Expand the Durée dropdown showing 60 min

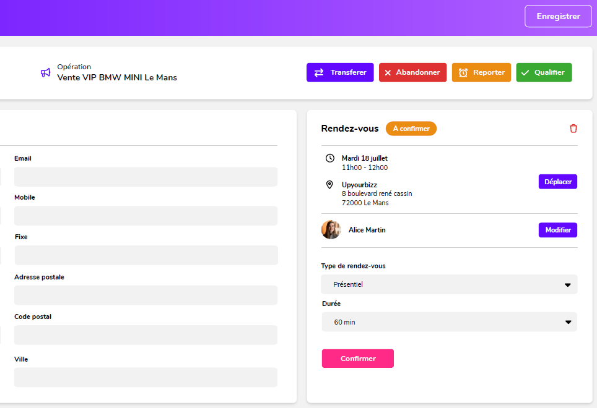pyautogui.click(x=448, y=322)
